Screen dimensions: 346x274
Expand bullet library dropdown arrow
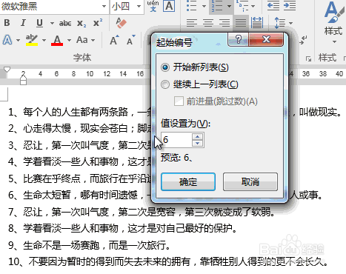tap(204, 6)
